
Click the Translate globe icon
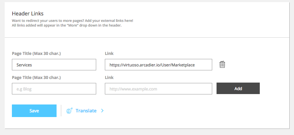[70, 111]
